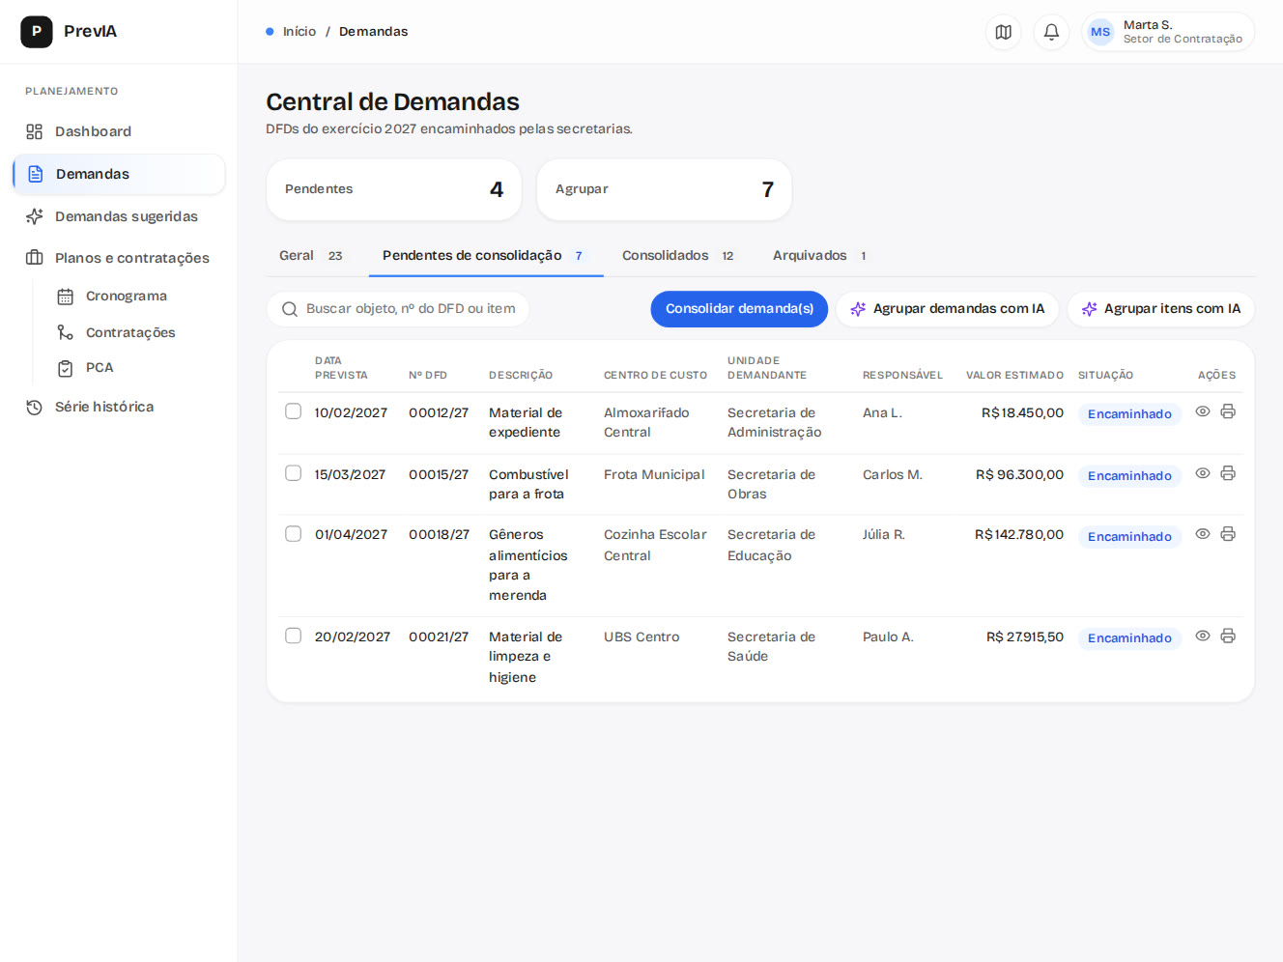
Task: Click the PCA clipboard icon
Action: coord(66,368)
